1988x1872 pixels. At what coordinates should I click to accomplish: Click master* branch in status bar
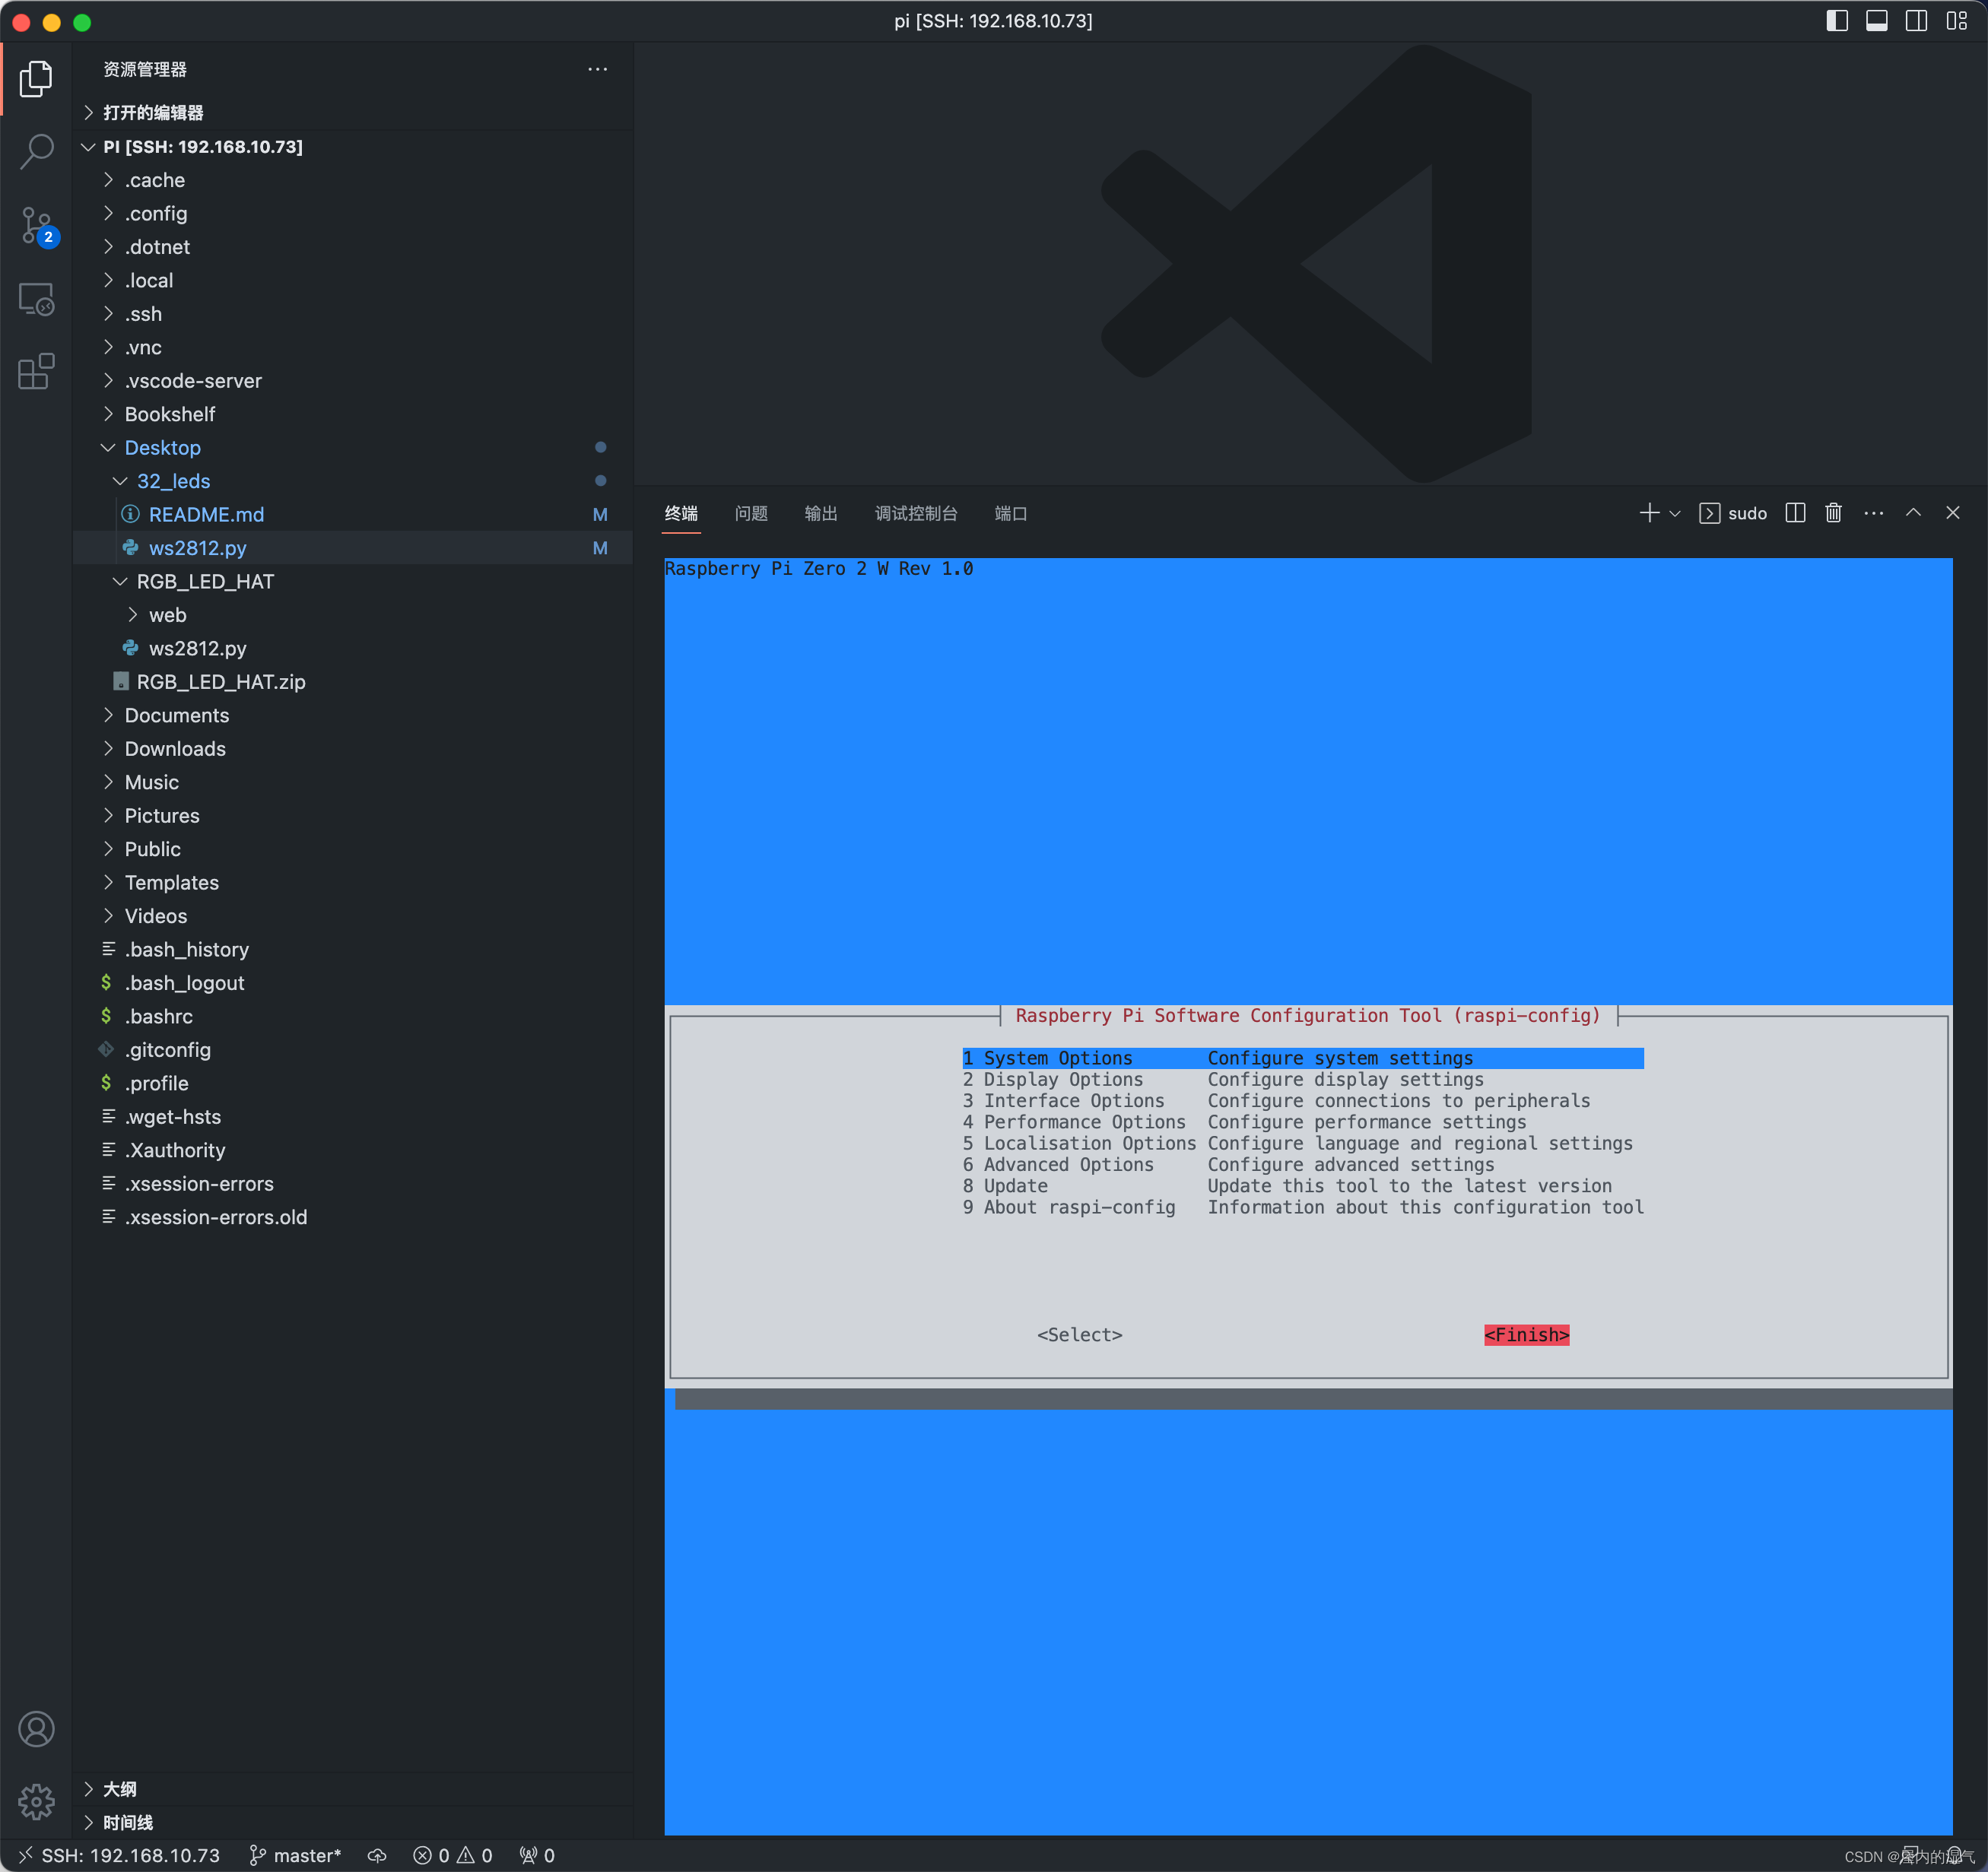pyautogui.click(x=296, y=1856)
